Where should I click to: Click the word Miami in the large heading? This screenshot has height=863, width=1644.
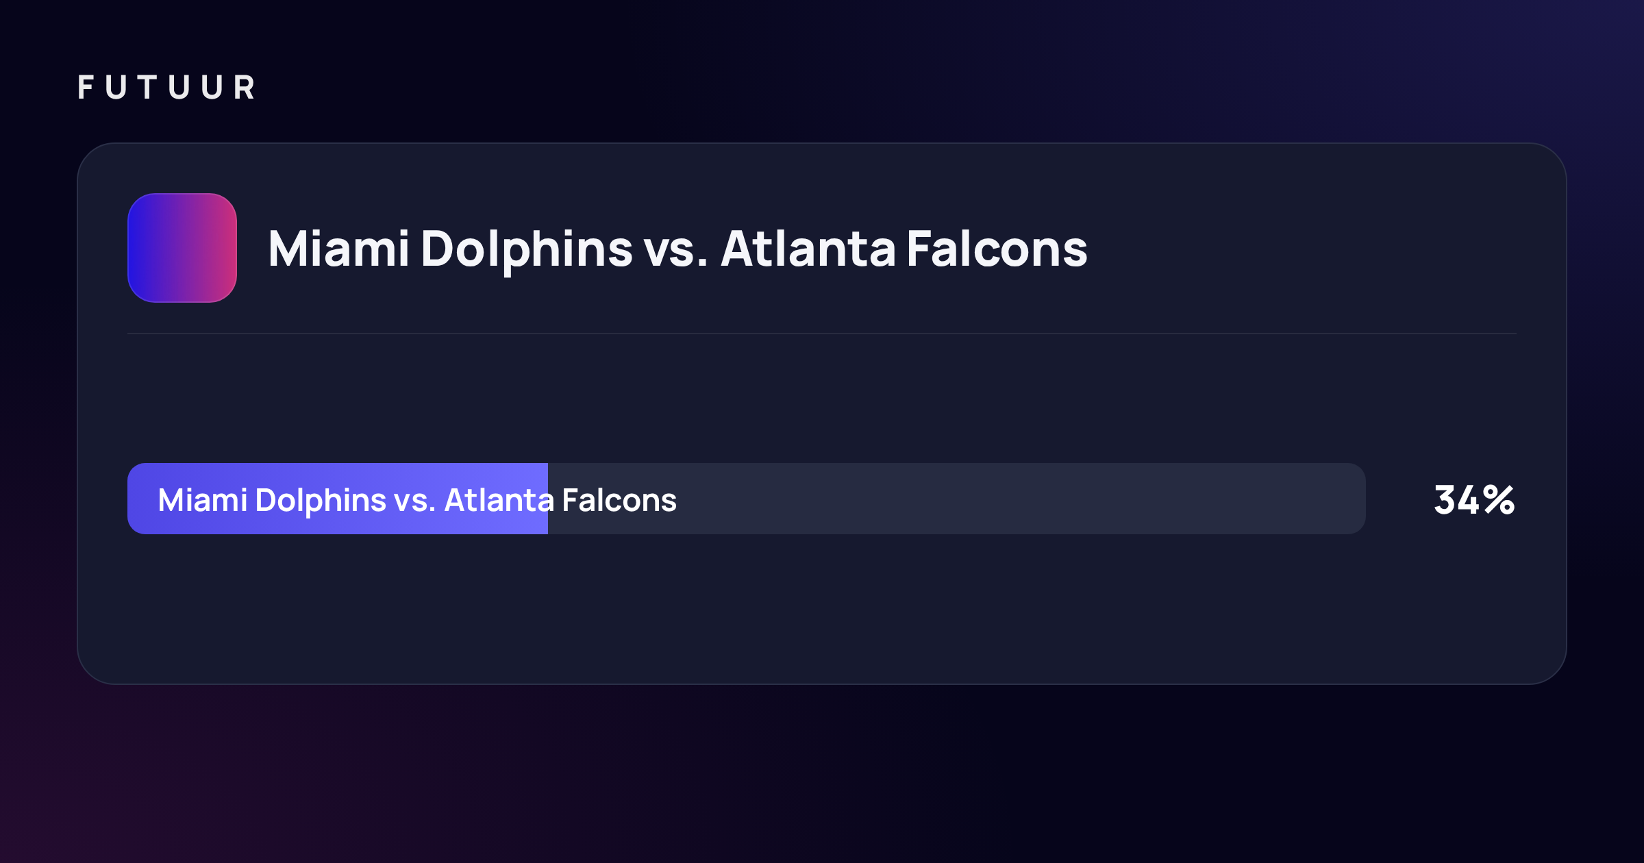pyautogui.click(x=338, y=248)
